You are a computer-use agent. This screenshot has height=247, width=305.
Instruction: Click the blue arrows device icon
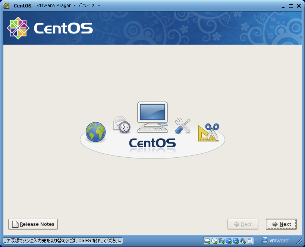tap(236, 241)
